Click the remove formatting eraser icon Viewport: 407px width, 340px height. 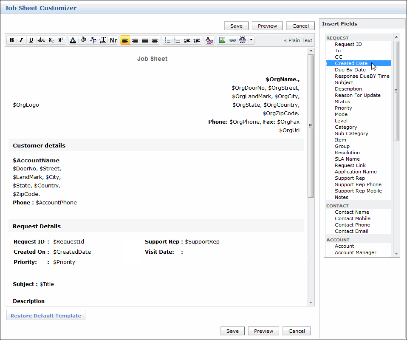pyautogui.click(x=209, y=40)
